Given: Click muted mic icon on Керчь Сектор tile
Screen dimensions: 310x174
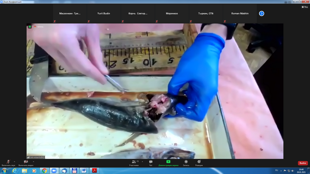Looking at the screenshot, I should (x=123, y=21).
